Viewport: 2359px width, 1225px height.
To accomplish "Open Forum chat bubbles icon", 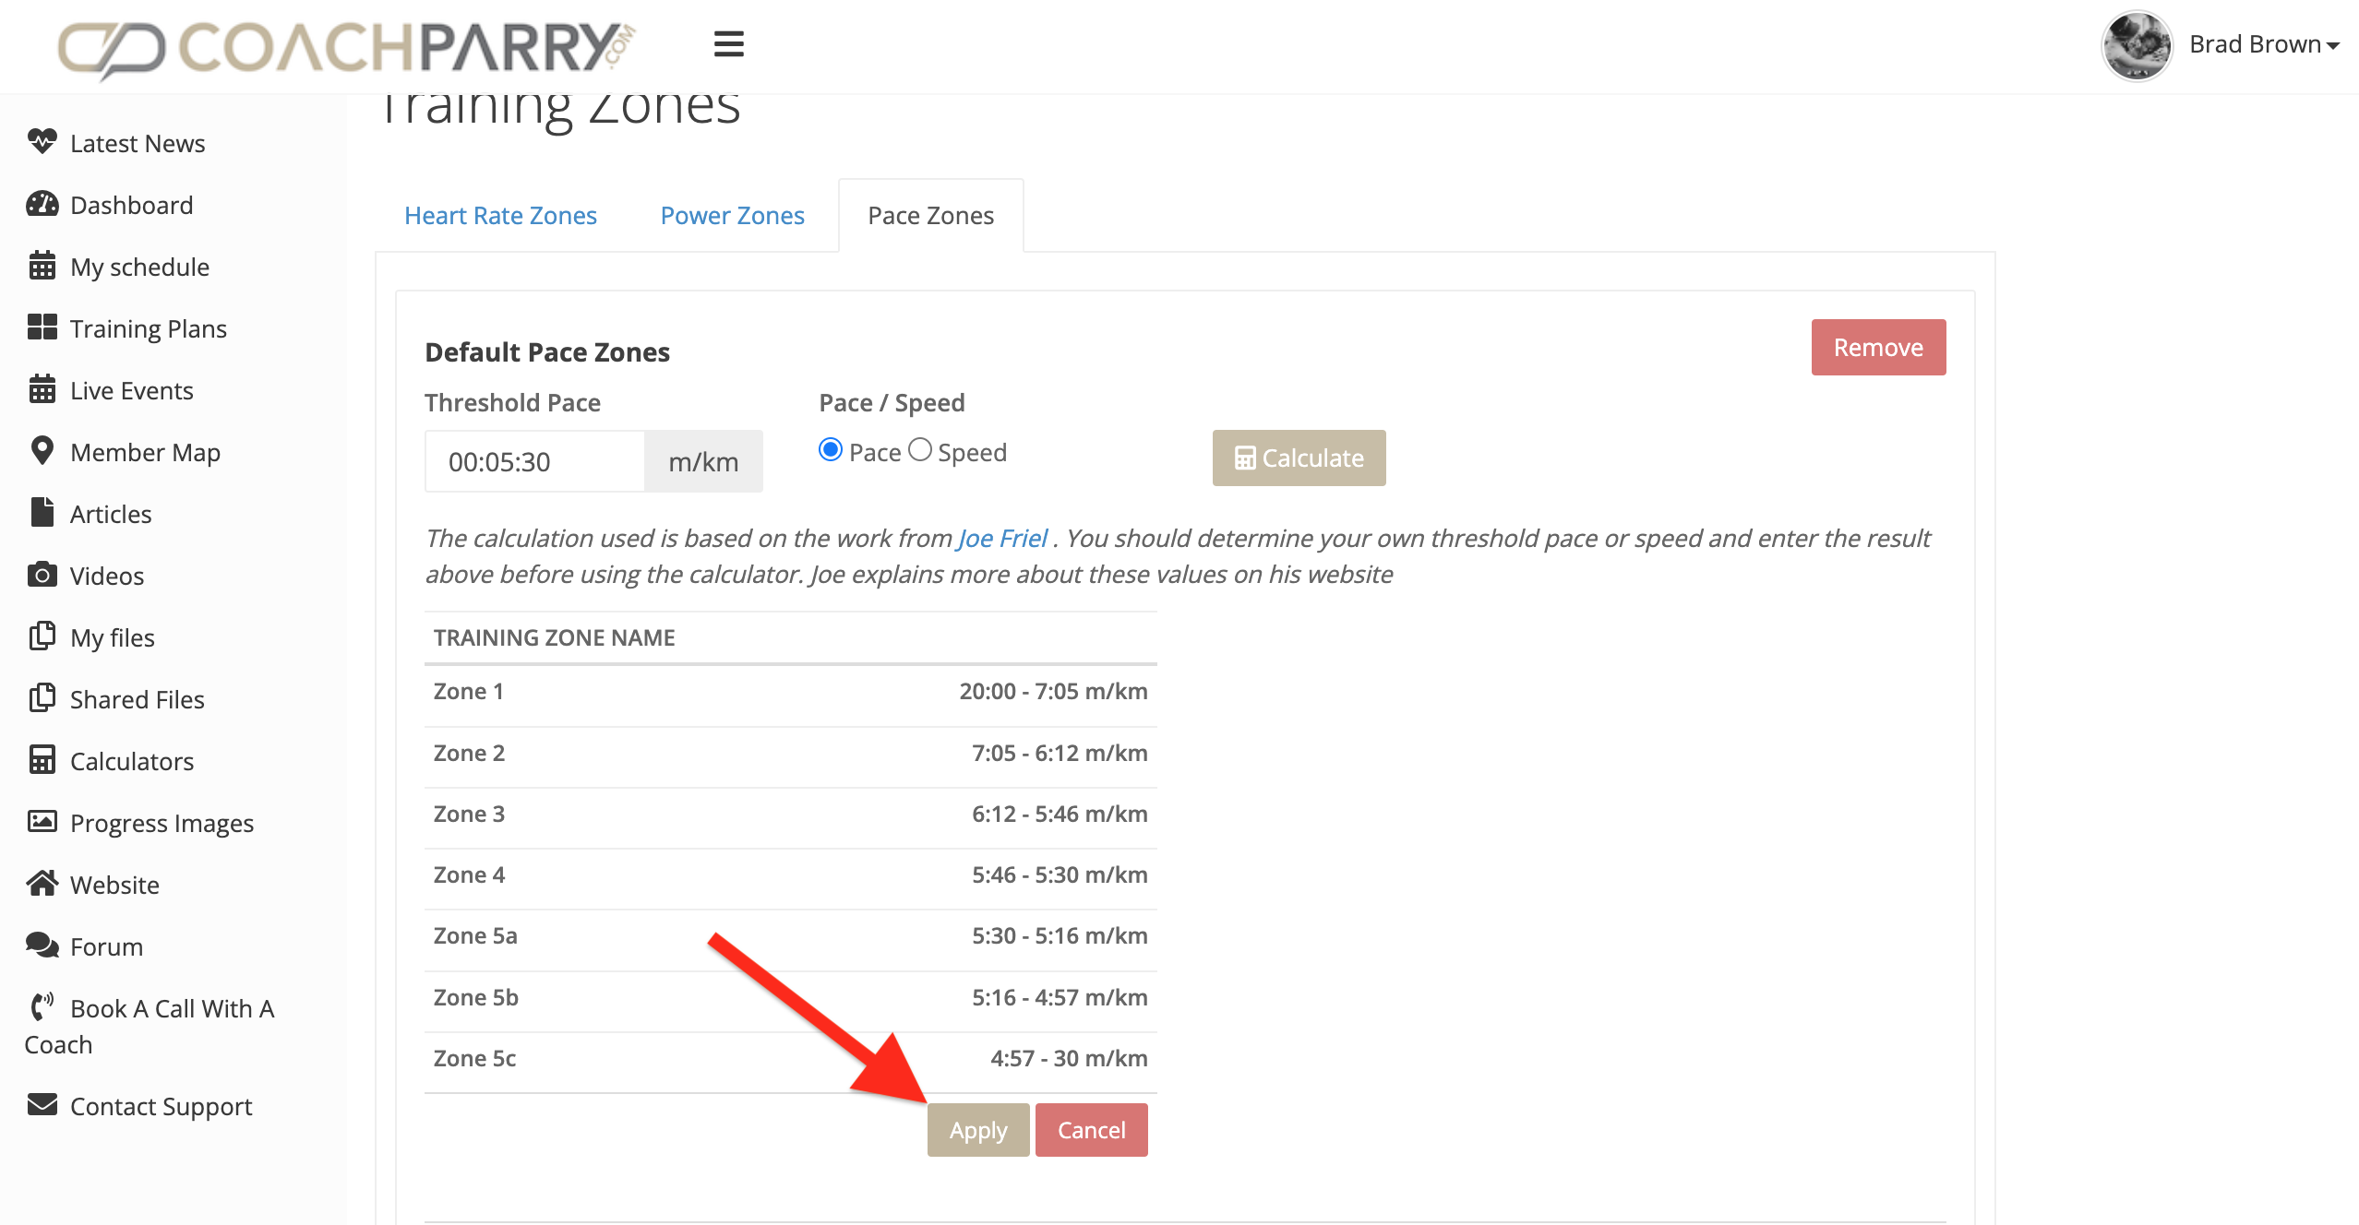I will (42, 945).
